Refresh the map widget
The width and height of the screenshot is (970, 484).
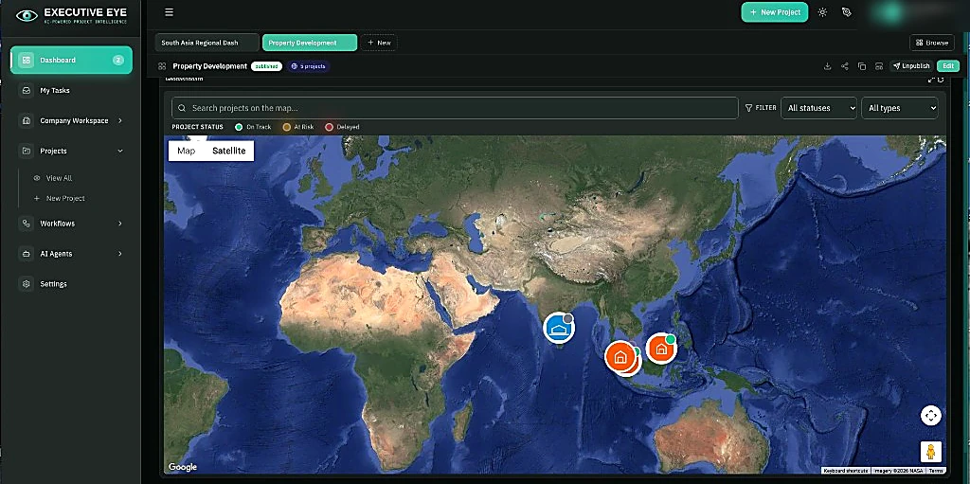(x=941, y=80)
